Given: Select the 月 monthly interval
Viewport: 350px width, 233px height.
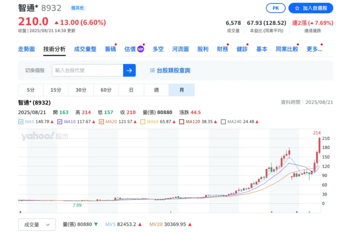Looking at the screenshot, I should pos(181,90).
